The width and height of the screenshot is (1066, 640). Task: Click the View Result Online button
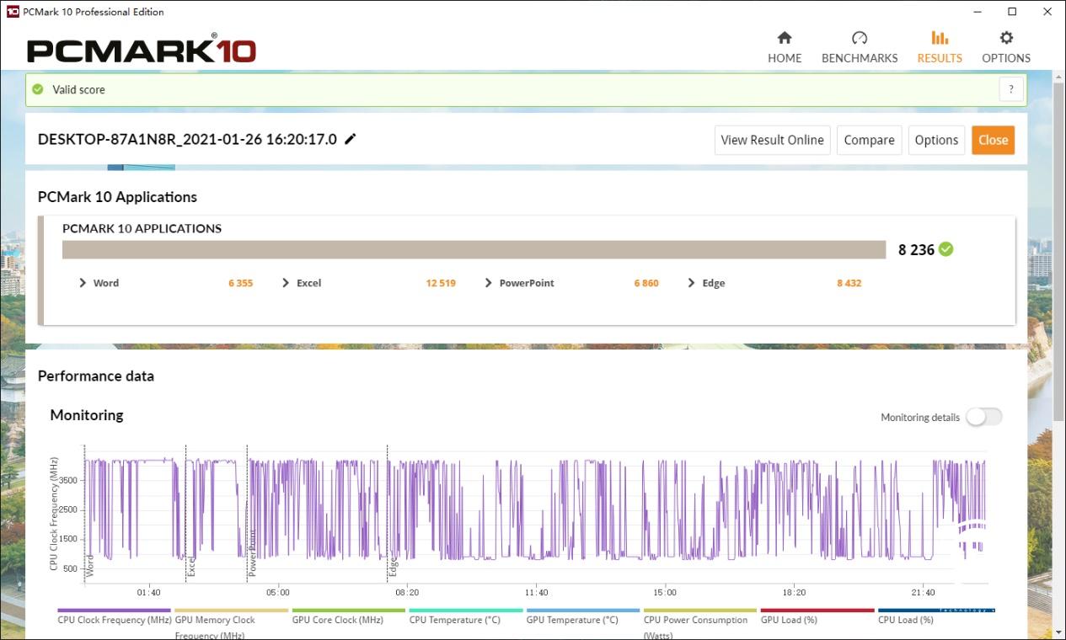[772, 140]
